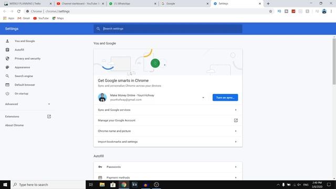Open the Chrome profile avatar button

324,11
